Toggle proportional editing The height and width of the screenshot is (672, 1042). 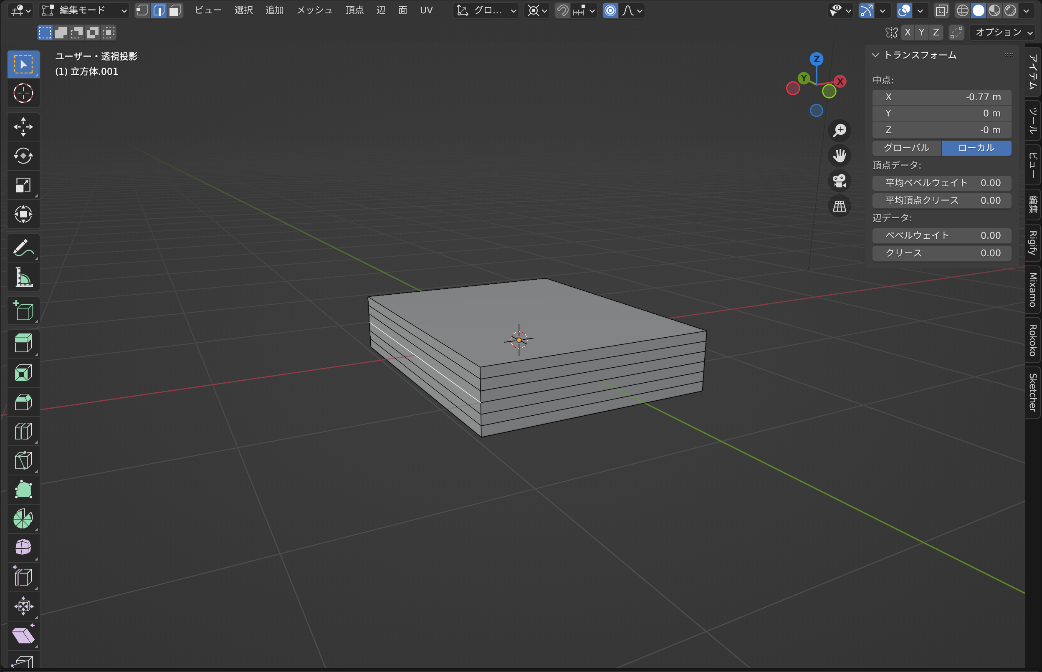pyautogui.click(x=610, y=10)
